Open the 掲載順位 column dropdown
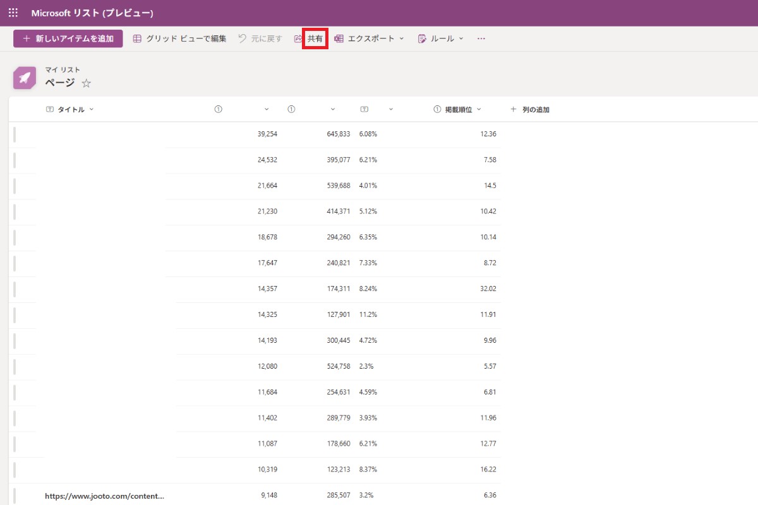 point(478,109)
